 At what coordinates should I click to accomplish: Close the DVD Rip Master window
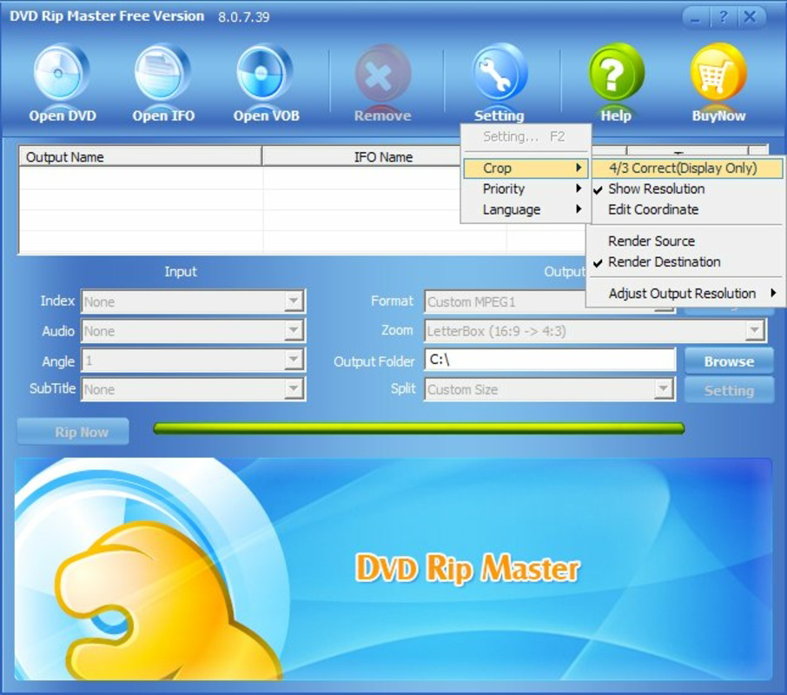pyautogui.click(x=751, y=18)
